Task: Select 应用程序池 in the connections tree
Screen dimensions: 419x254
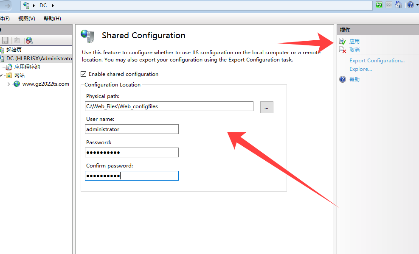Action: click(x=27, y=67)
